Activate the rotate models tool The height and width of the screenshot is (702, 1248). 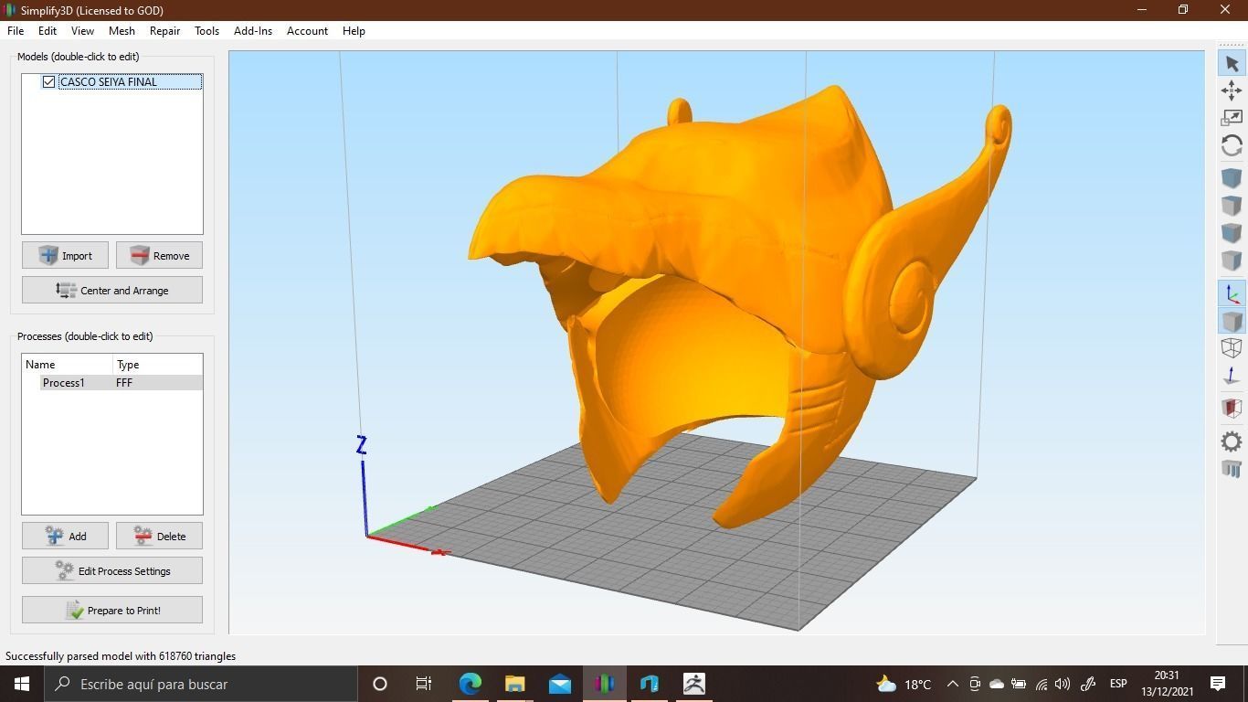(1232, 145)
